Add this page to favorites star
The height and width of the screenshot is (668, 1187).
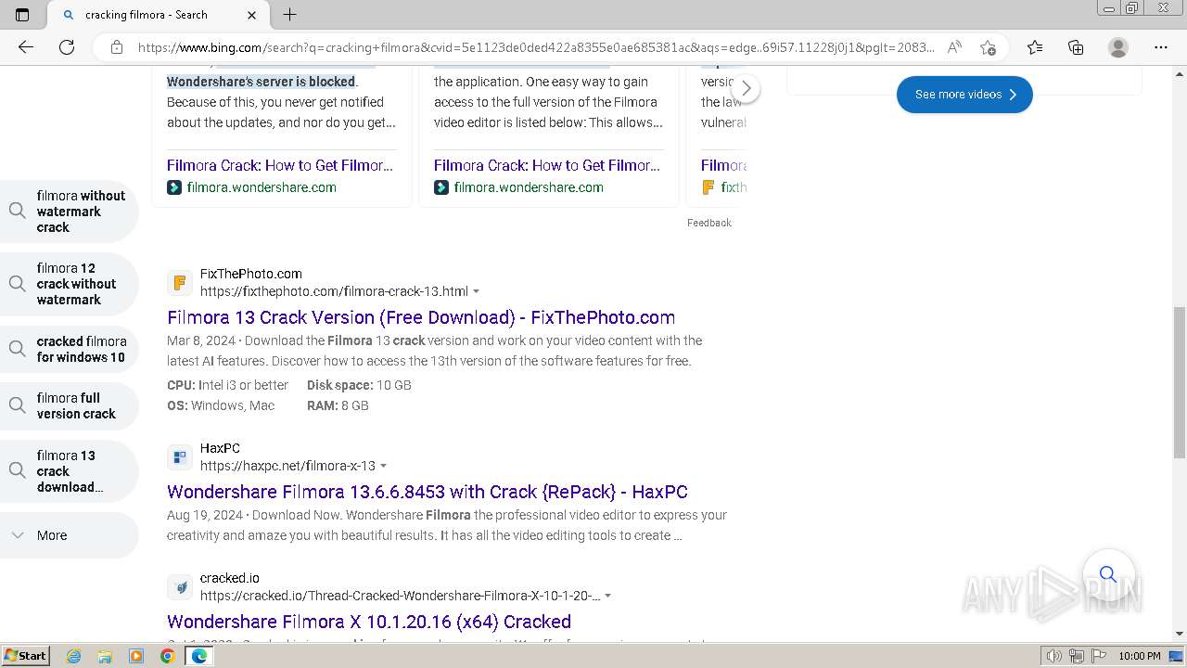988,47
